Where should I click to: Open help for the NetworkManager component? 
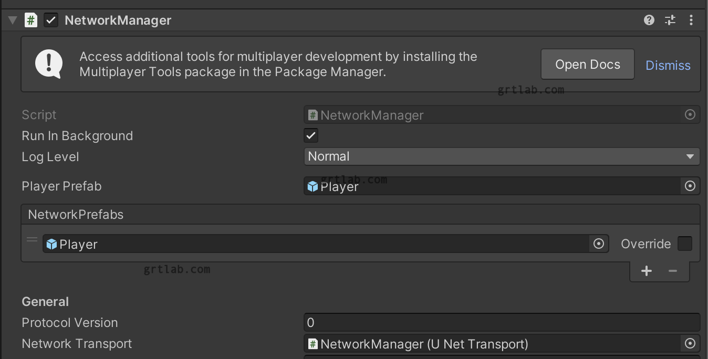(649, 19)
